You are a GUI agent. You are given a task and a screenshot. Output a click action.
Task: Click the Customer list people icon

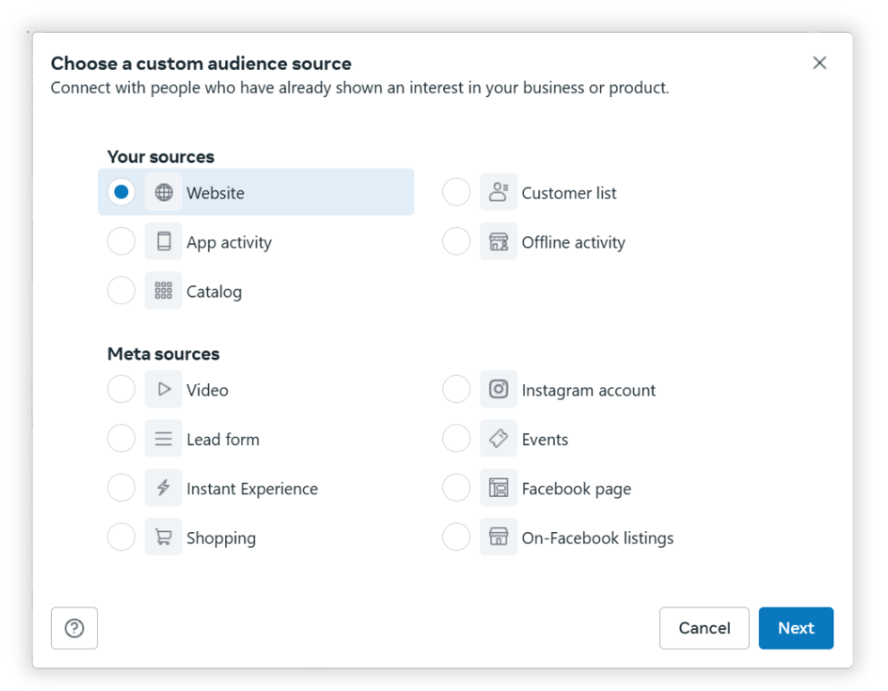pyautogui.click(x=498, y=192)
